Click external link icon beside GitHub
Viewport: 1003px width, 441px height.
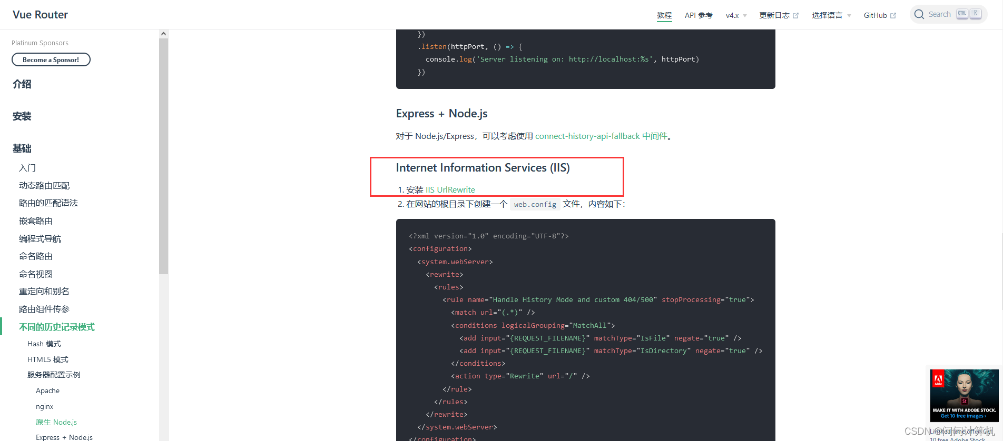tap(893, 16)
